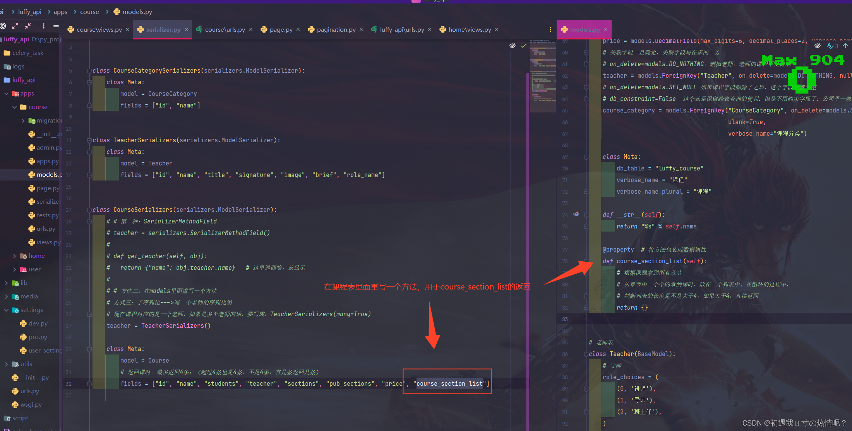
Task: Open the editor tabs overflow menu
Action: point(550,29)
